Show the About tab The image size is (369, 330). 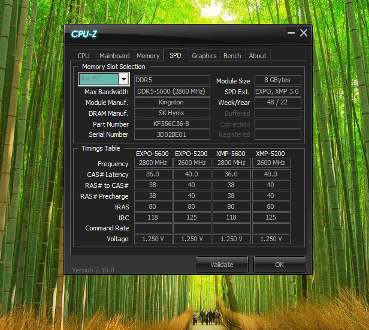pos(258,56)
